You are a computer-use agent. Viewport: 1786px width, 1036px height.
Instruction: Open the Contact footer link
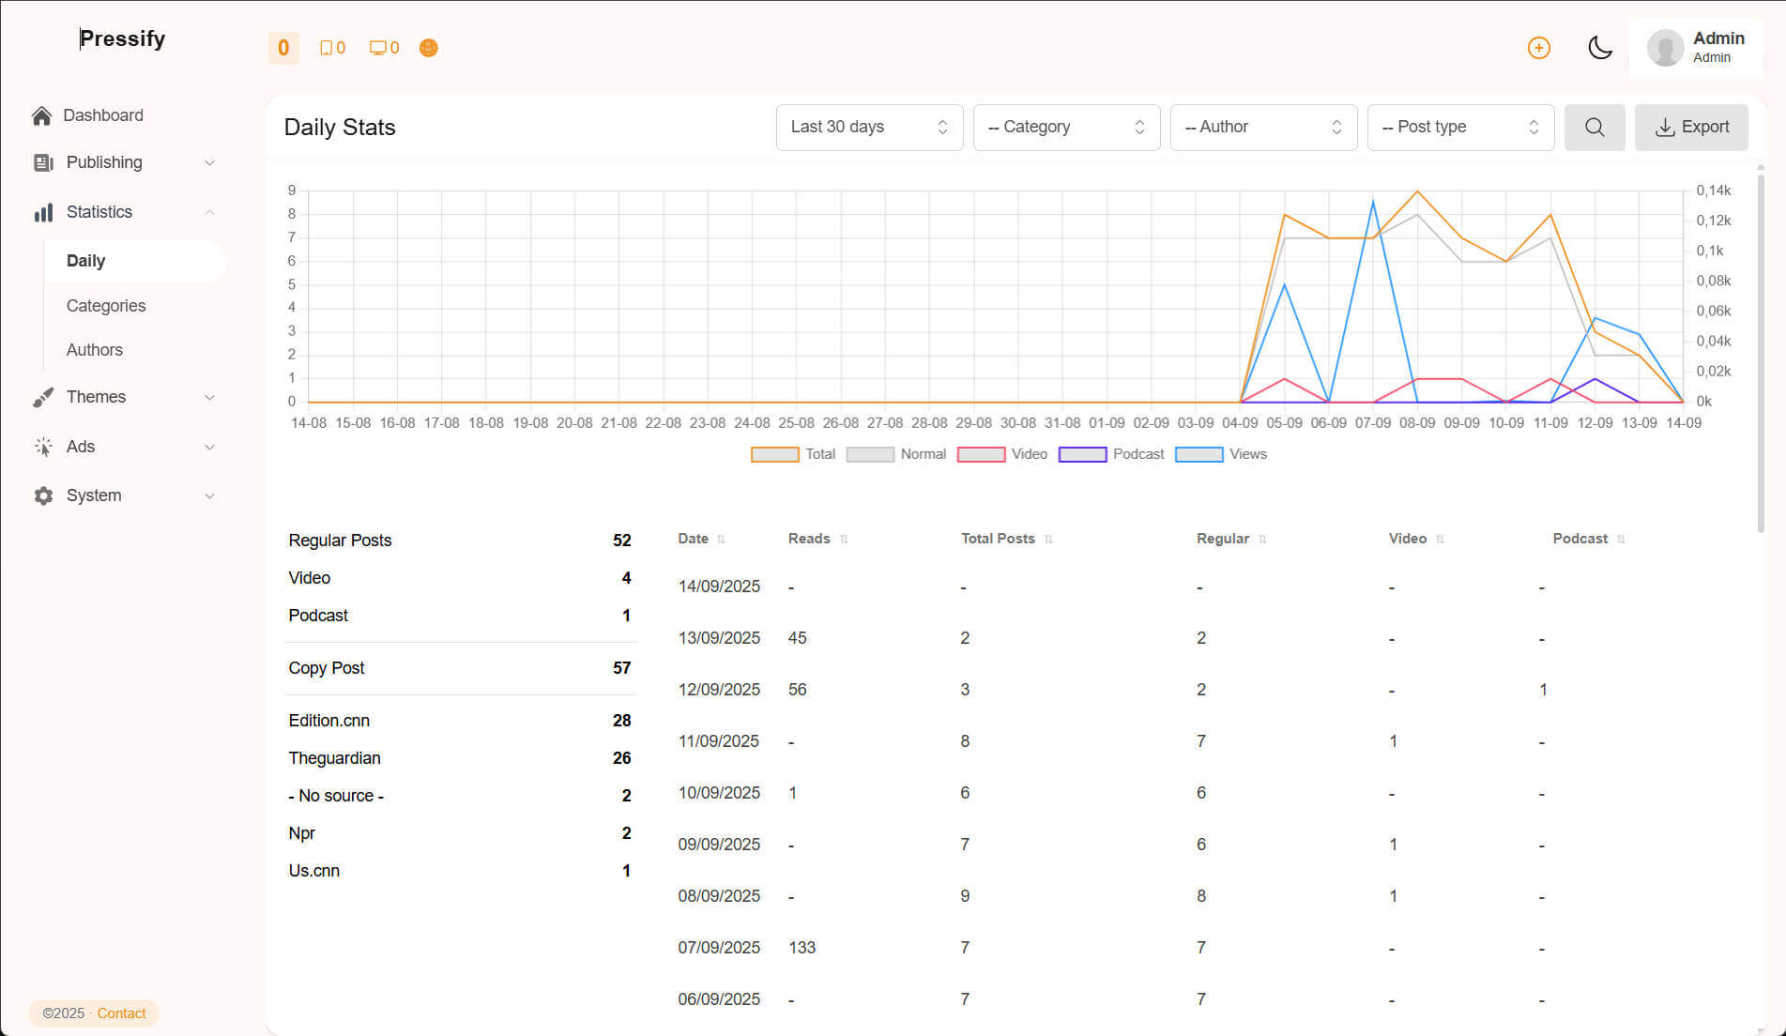click(x=121, y=1013)
